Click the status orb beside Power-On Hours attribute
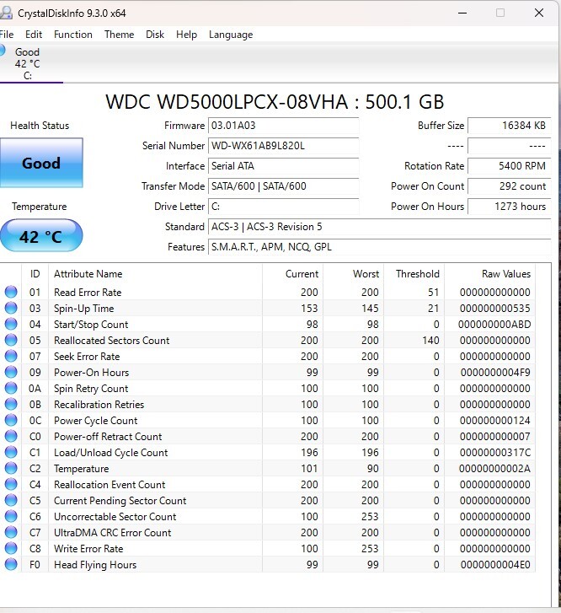 (11, 372)
